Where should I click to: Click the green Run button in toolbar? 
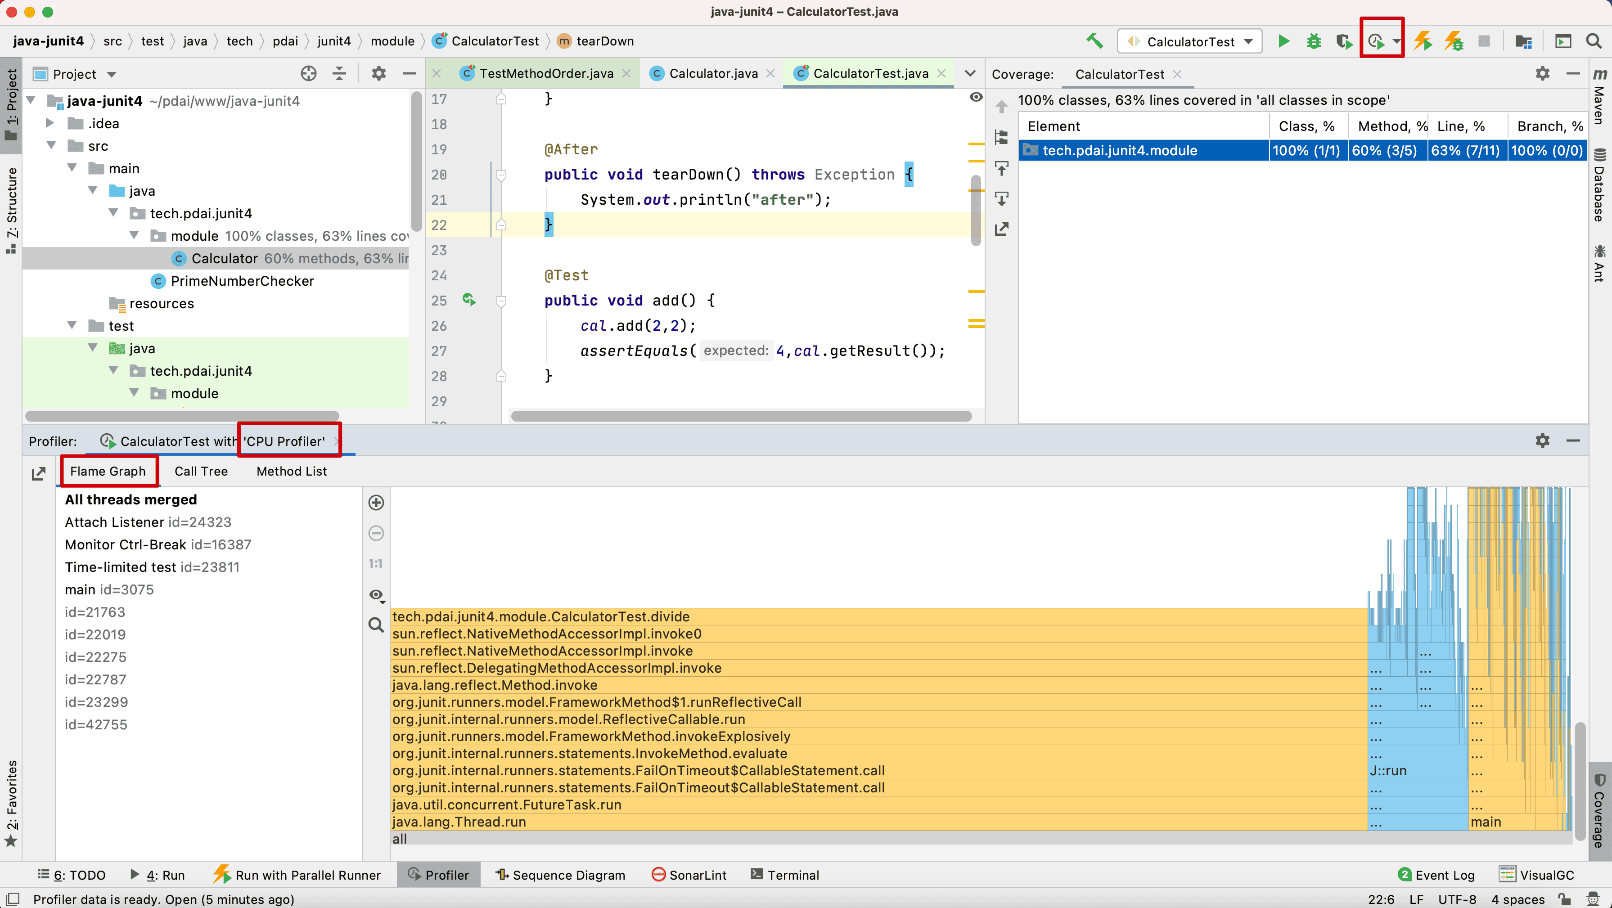pyautogui.click(x=1283, y=41)
